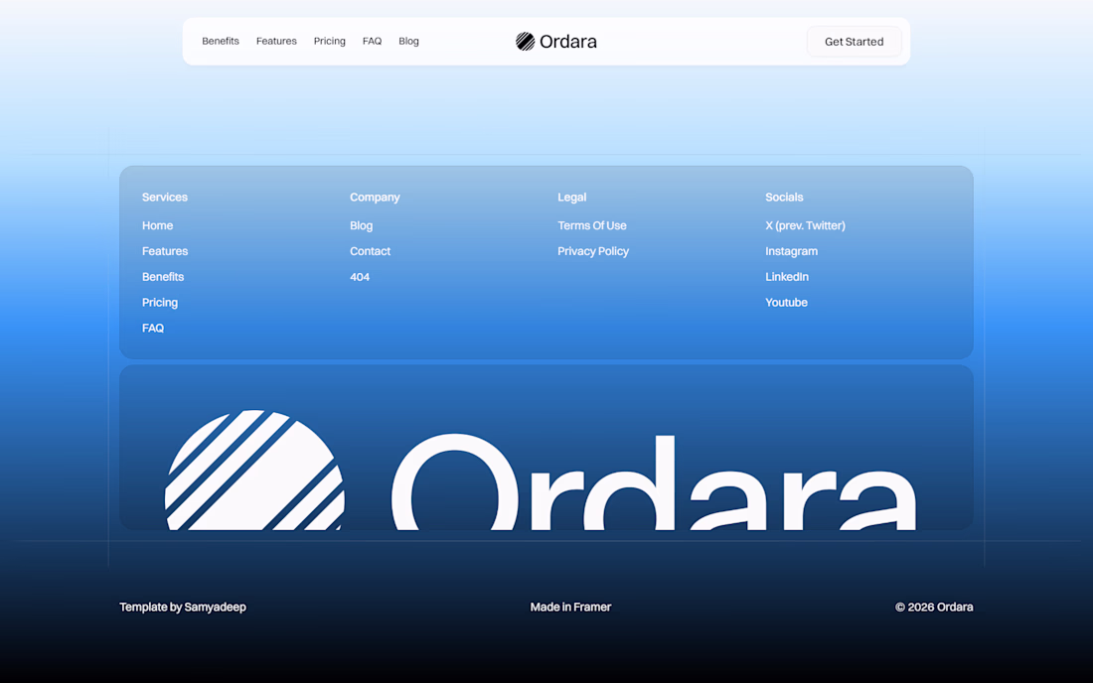Open the Blog link under Company
The width and height of the screenshot is (1093, 683).
[361, 225]
